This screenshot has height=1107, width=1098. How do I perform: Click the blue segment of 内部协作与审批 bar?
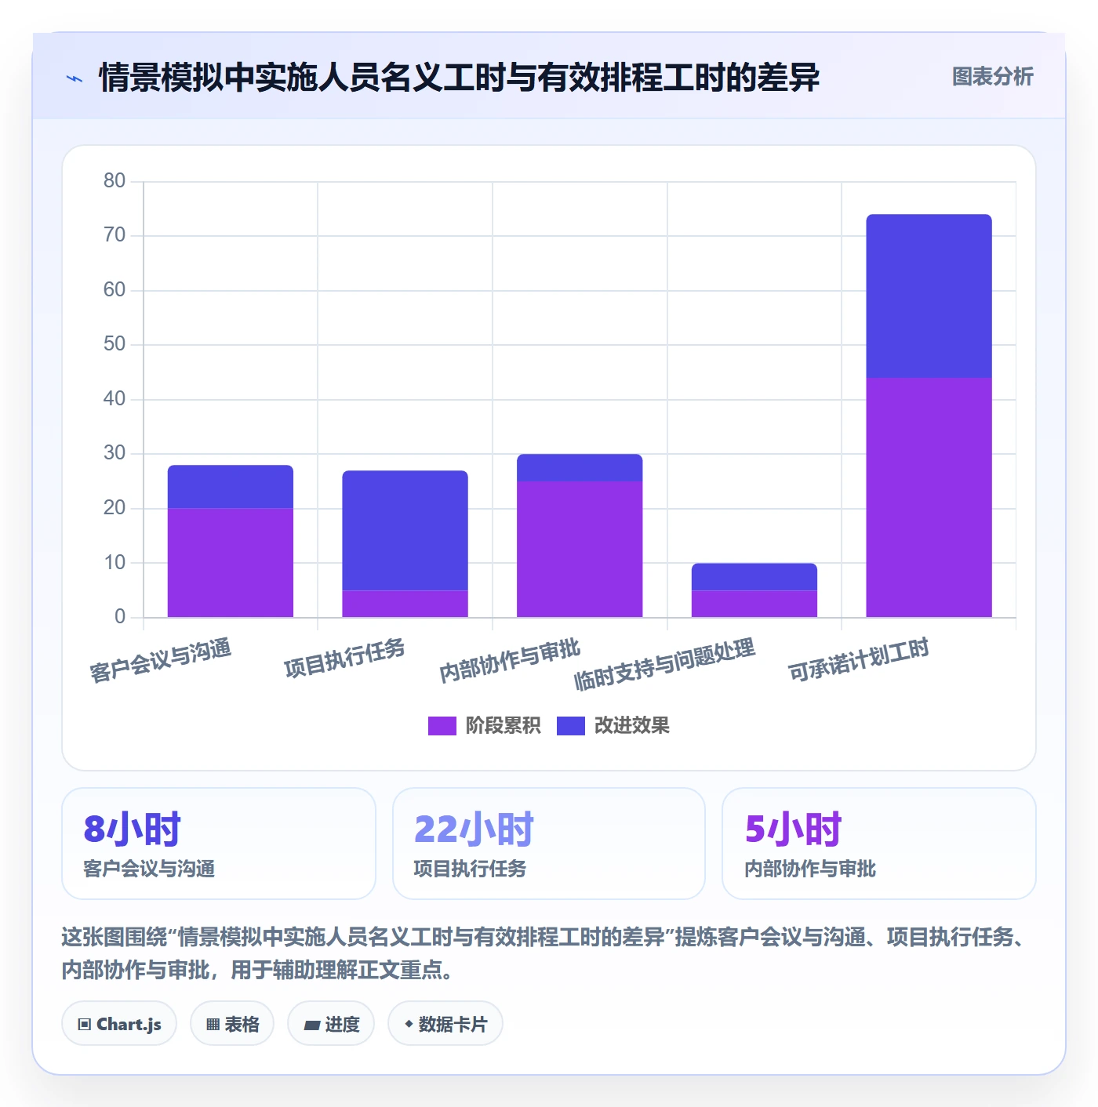coord(580,468)
